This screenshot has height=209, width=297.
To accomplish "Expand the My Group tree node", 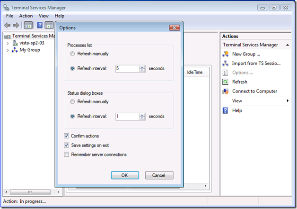I will (x=8, y=50).
